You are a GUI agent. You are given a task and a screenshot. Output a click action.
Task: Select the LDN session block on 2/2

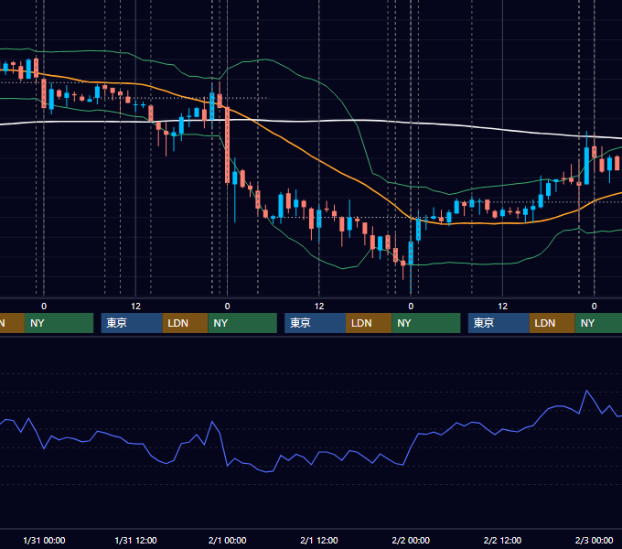[x=552, y=323]
